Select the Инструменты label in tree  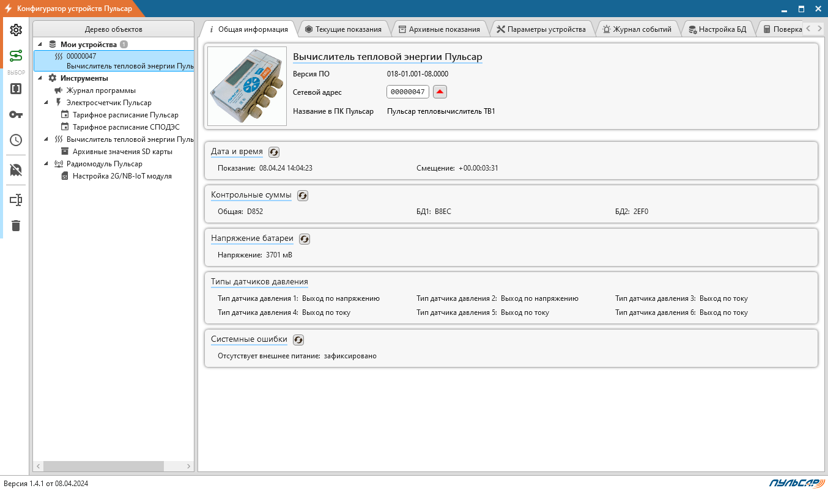click(x=84, y=78)
